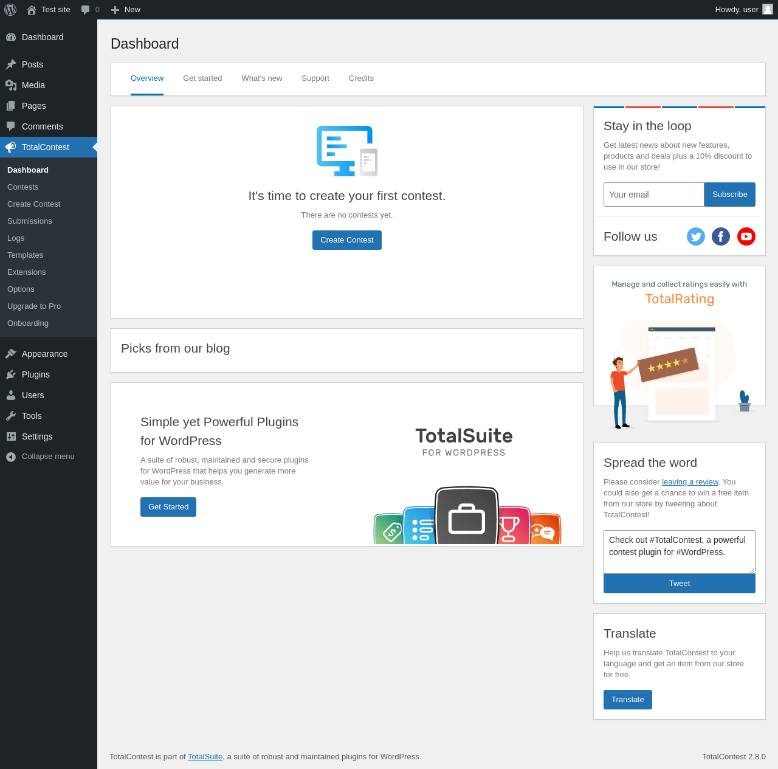Click the plus icon next to New
778x769 pixels.
115,10
